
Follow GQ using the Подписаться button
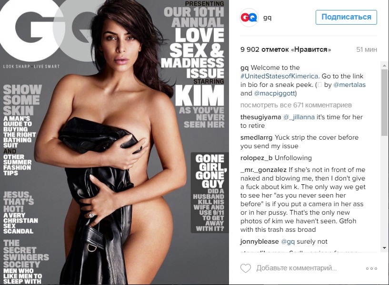(x=346, y=17)
